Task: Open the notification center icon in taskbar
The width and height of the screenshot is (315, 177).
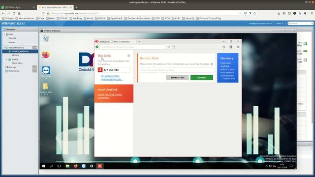Action: [291, 166]
